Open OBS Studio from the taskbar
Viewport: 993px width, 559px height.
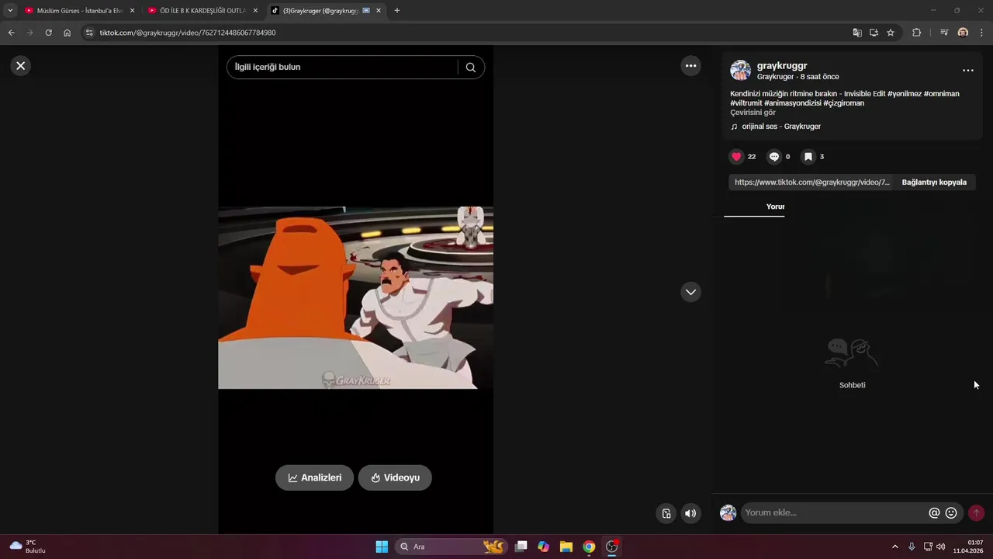click(611, 547)
